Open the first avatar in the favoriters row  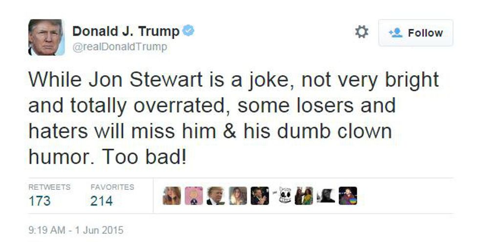point(172,196)
